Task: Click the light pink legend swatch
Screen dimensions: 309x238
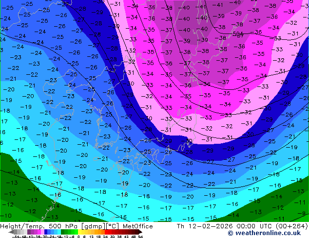Action: 42,232
